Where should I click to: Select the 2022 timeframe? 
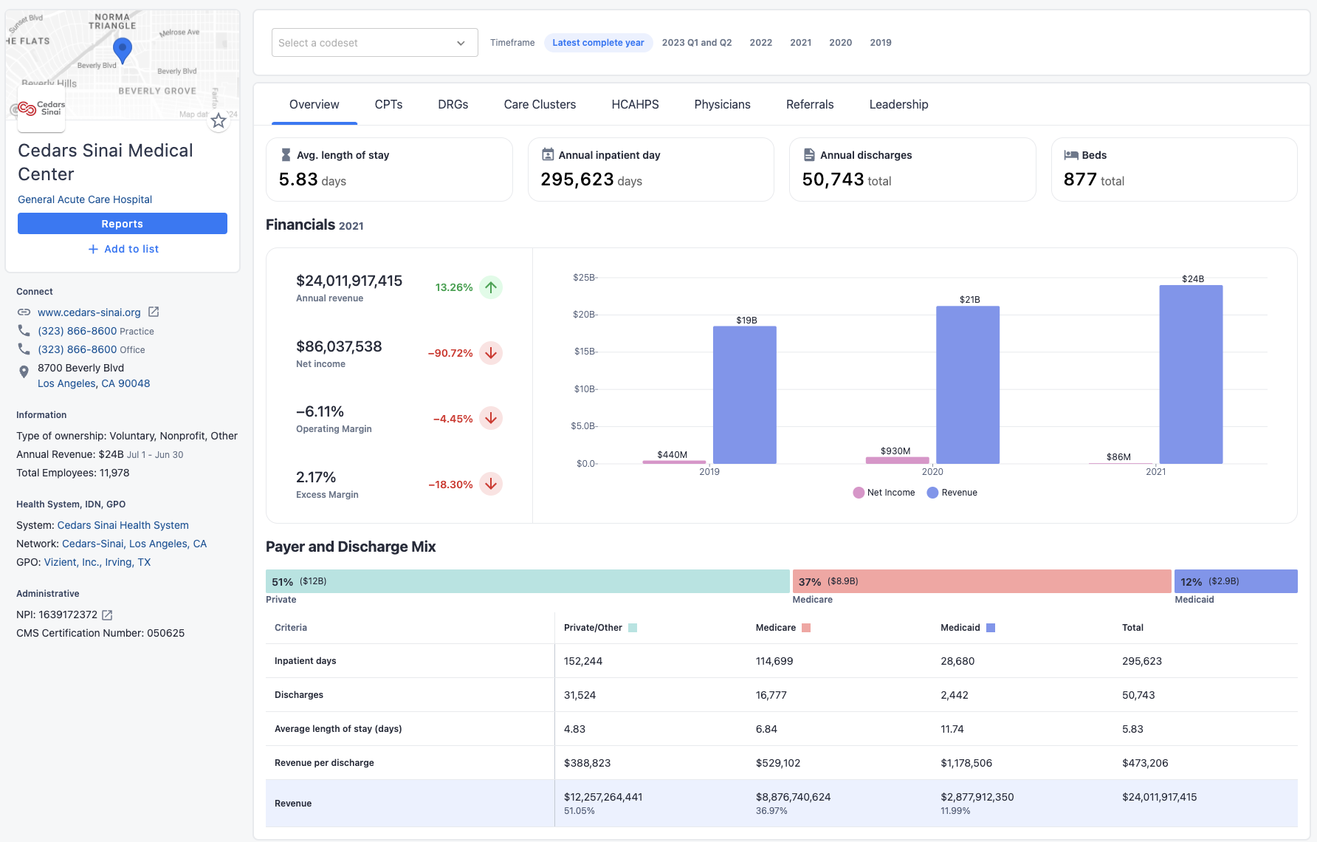click(x=761, y=43)
